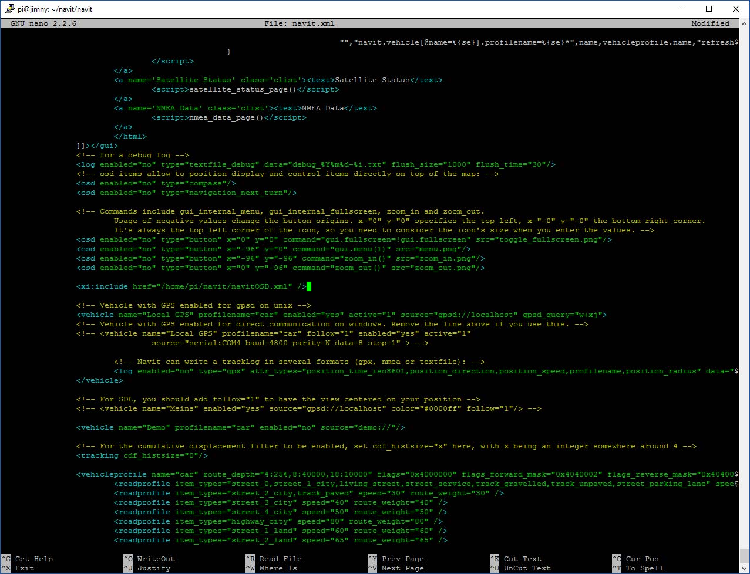Click the vehicle 'Local GPS' gpsd://localhost line
Image resolution: width=750 pixels, height=574 pixels.
click(342, 315)
